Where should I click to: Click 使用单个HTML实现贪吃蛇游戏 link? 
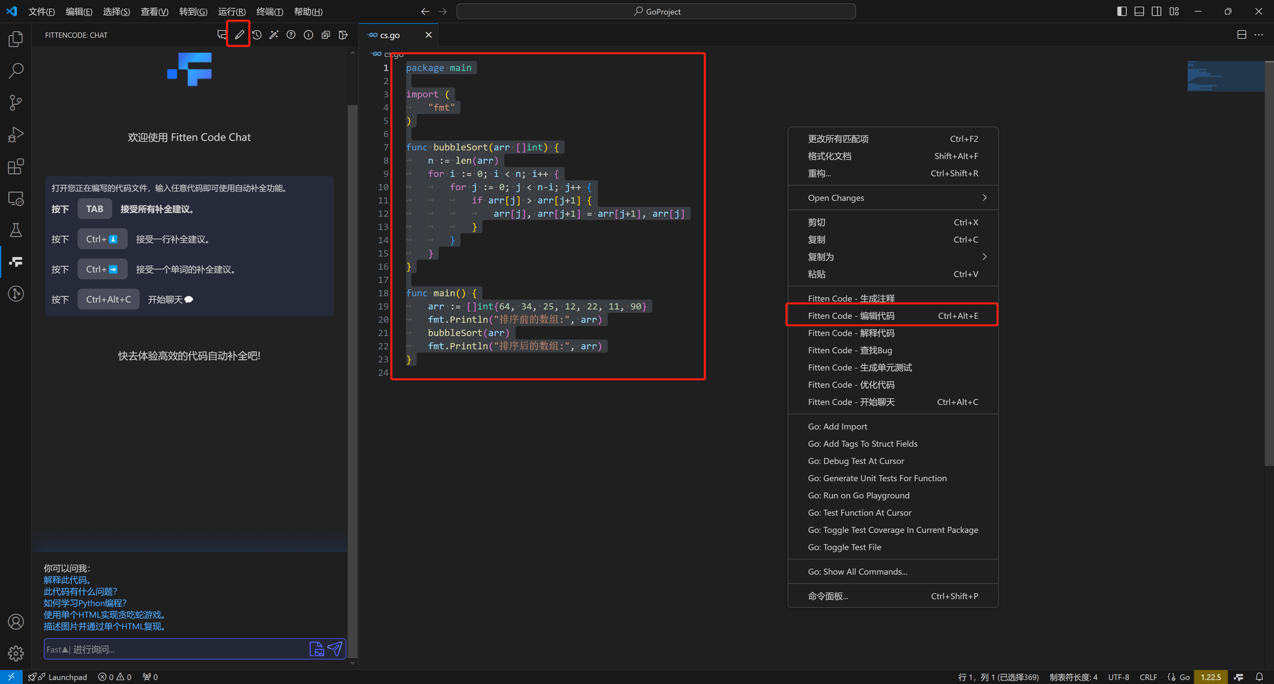[105, 615]
